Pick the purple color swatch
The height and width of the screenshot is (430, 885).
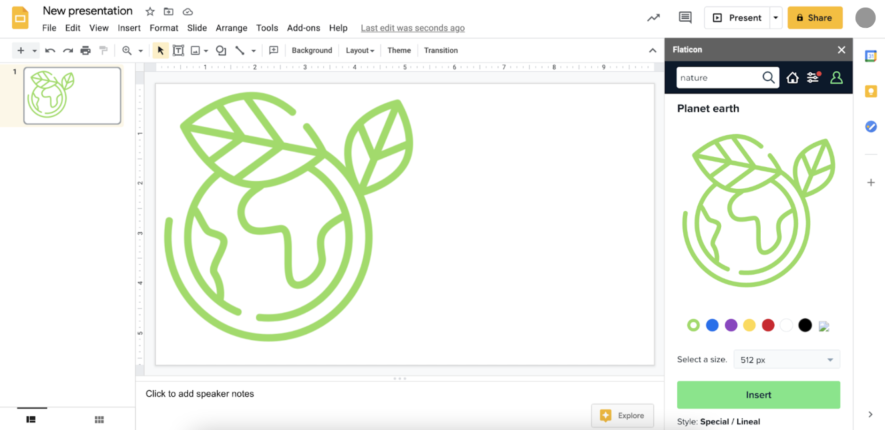coord(731,325)
